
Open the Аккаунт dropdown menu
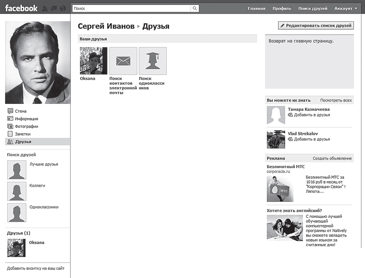tap(345, 8)
